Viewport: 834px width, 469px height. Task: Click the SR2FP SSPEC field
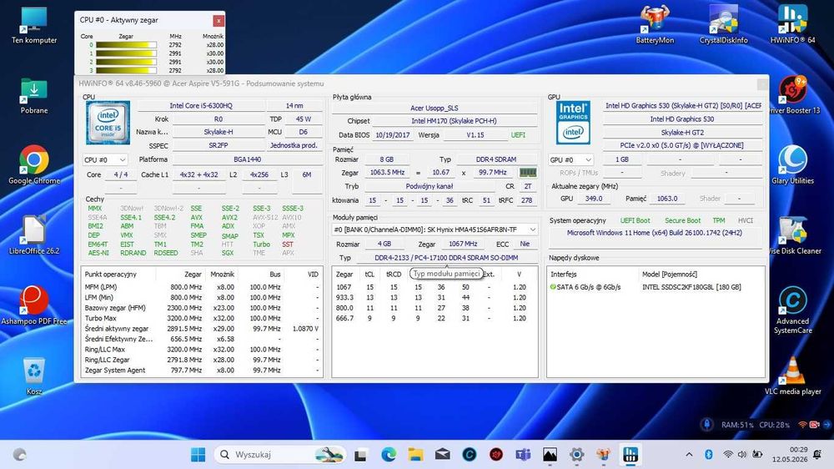pos(218,145)
